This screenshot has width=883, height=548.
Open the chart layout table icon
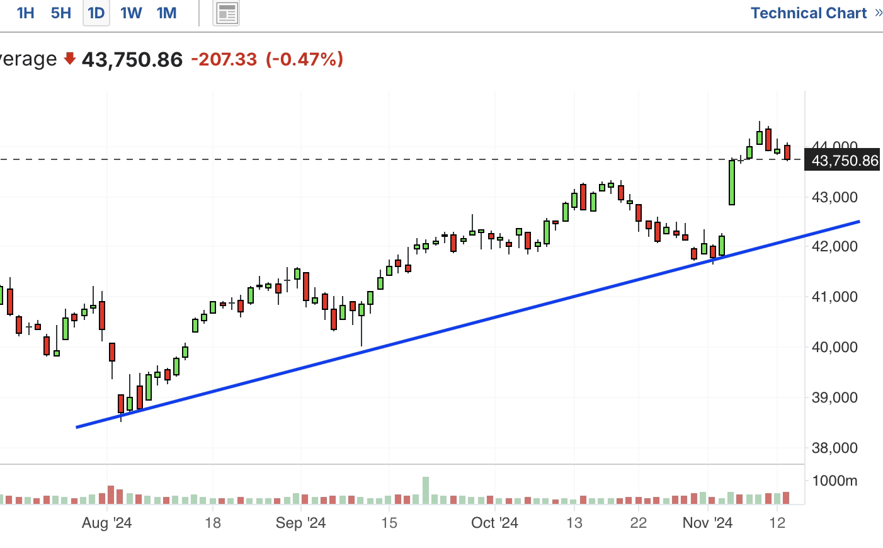[227, 13]
